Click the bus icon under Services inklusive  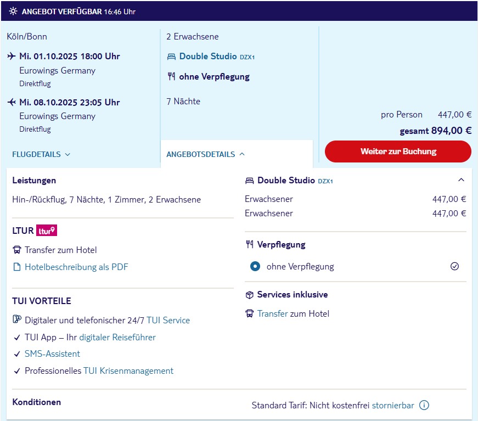(249, 313)
